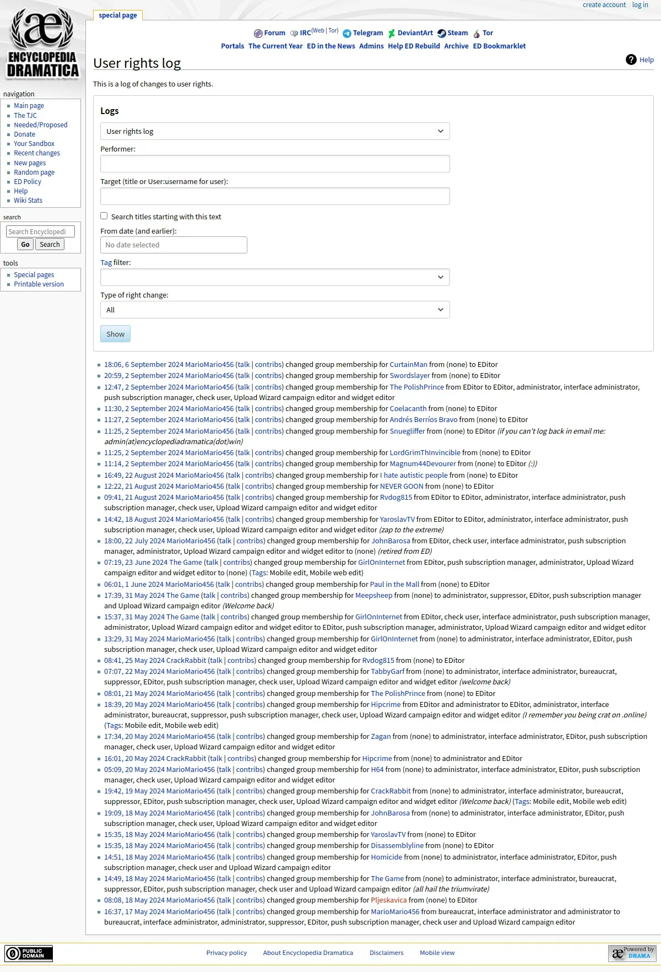Viewport: 661px width, 972px height.
Task: Open the Portals menu link
Action: coord(232,46)
